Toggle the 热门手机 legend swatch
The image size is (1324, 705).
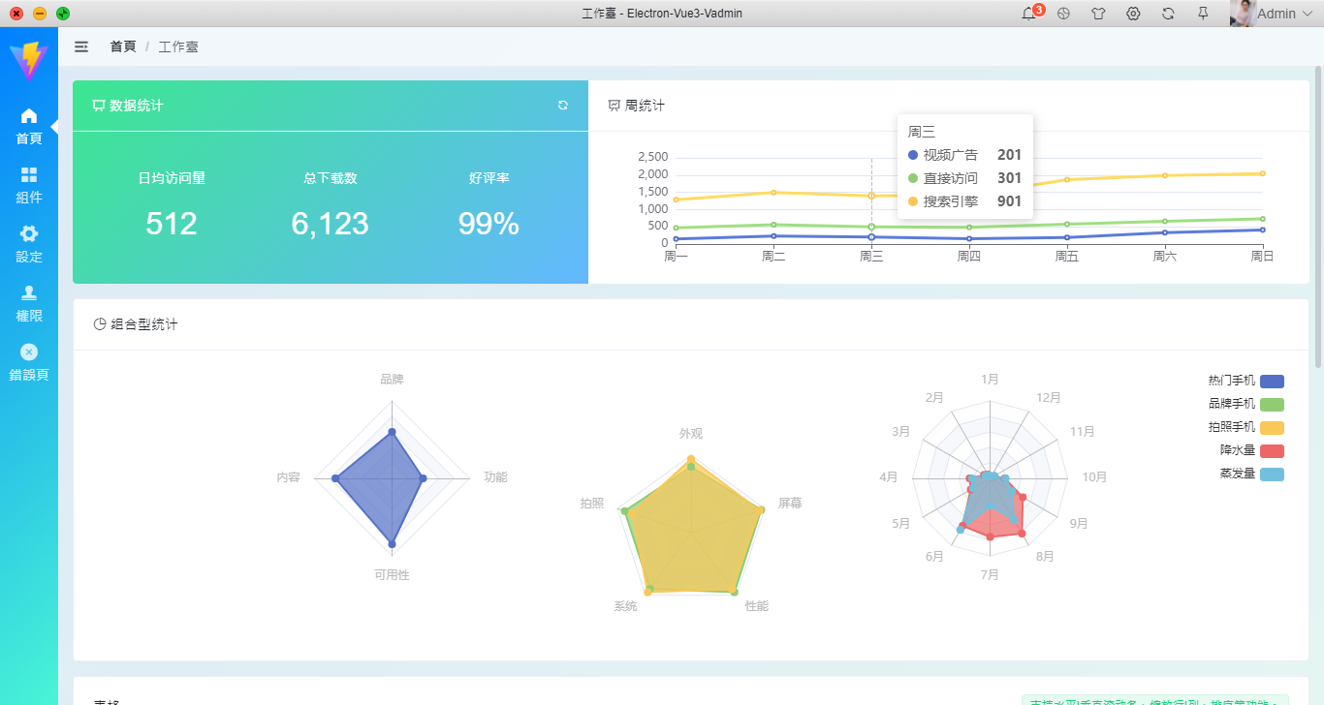click(x=1272, y=382)
